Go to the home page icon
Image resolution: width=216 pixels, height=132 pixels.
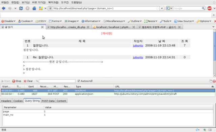click(34, 8)
